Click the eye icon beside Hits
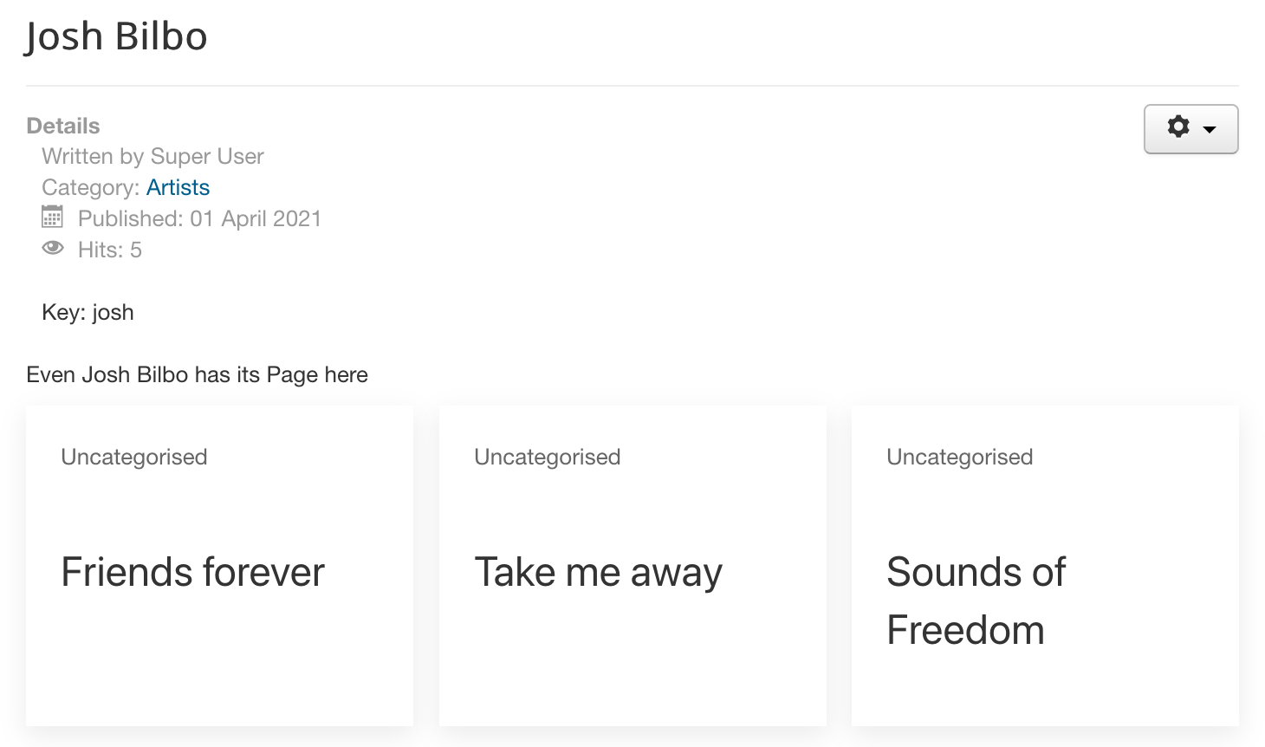 click(53, 248)
